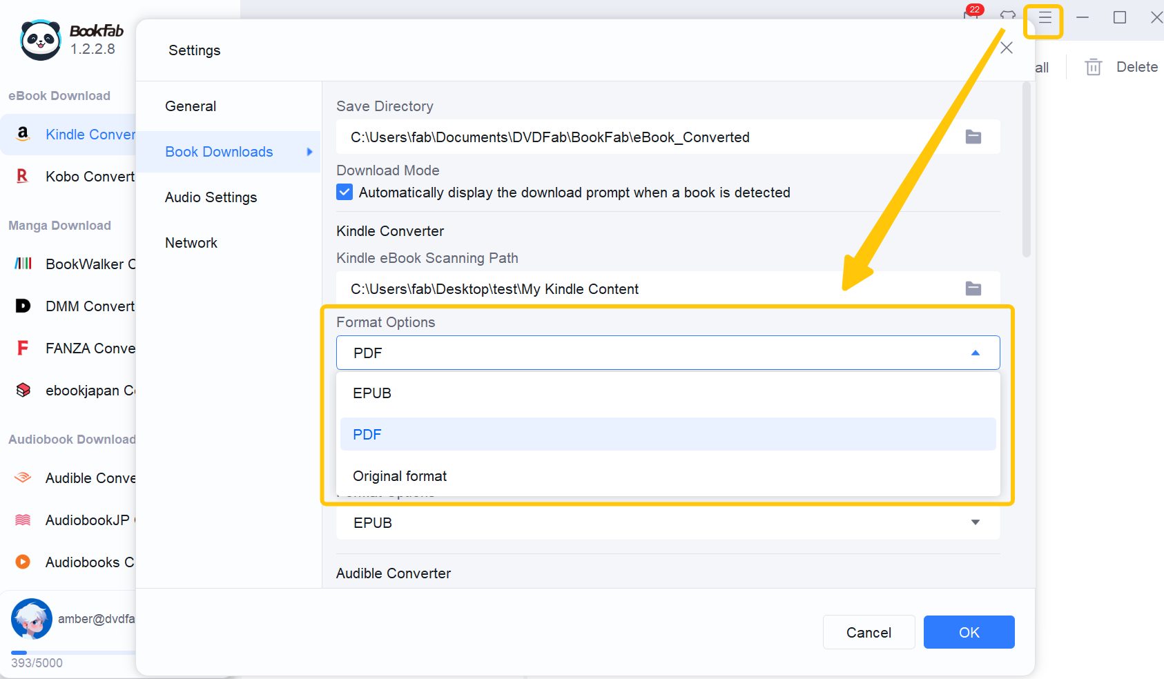Browse folder for Kindle eBook Scanning Path
1164x679 pixels.
[x=973, y=288]
